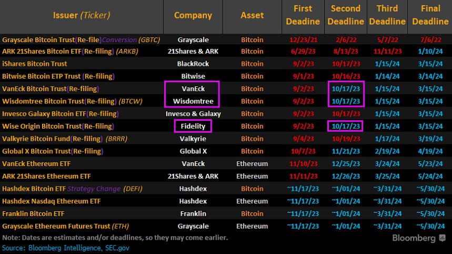The width and height of the screenshot is (452, 254).
Task: Click the Franklin Bitcoin ETF issuer name
Action: 33,213
